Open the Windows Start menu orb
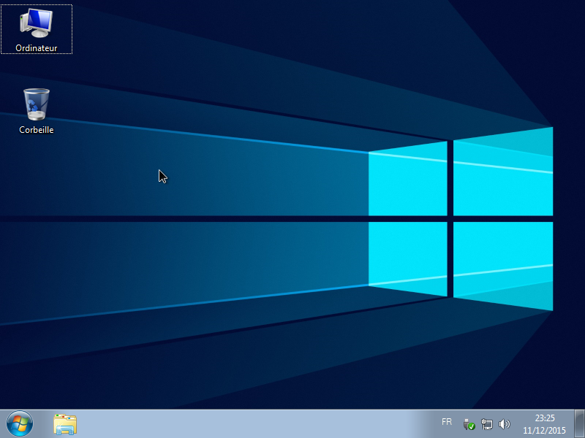 click(x=20, y=424)
